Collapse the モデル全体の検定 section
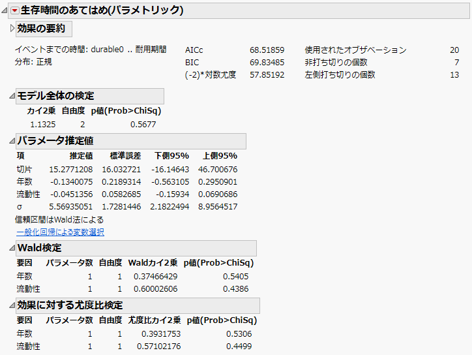This screenshot has width=472, height=355. tap(12, 96)
